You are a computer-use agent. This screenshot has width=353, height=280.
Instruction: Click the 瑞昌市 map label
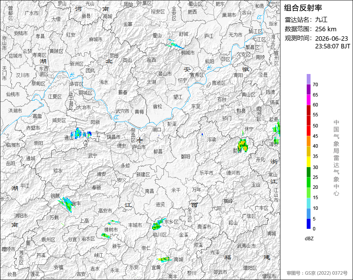click(x=113, y=137)
